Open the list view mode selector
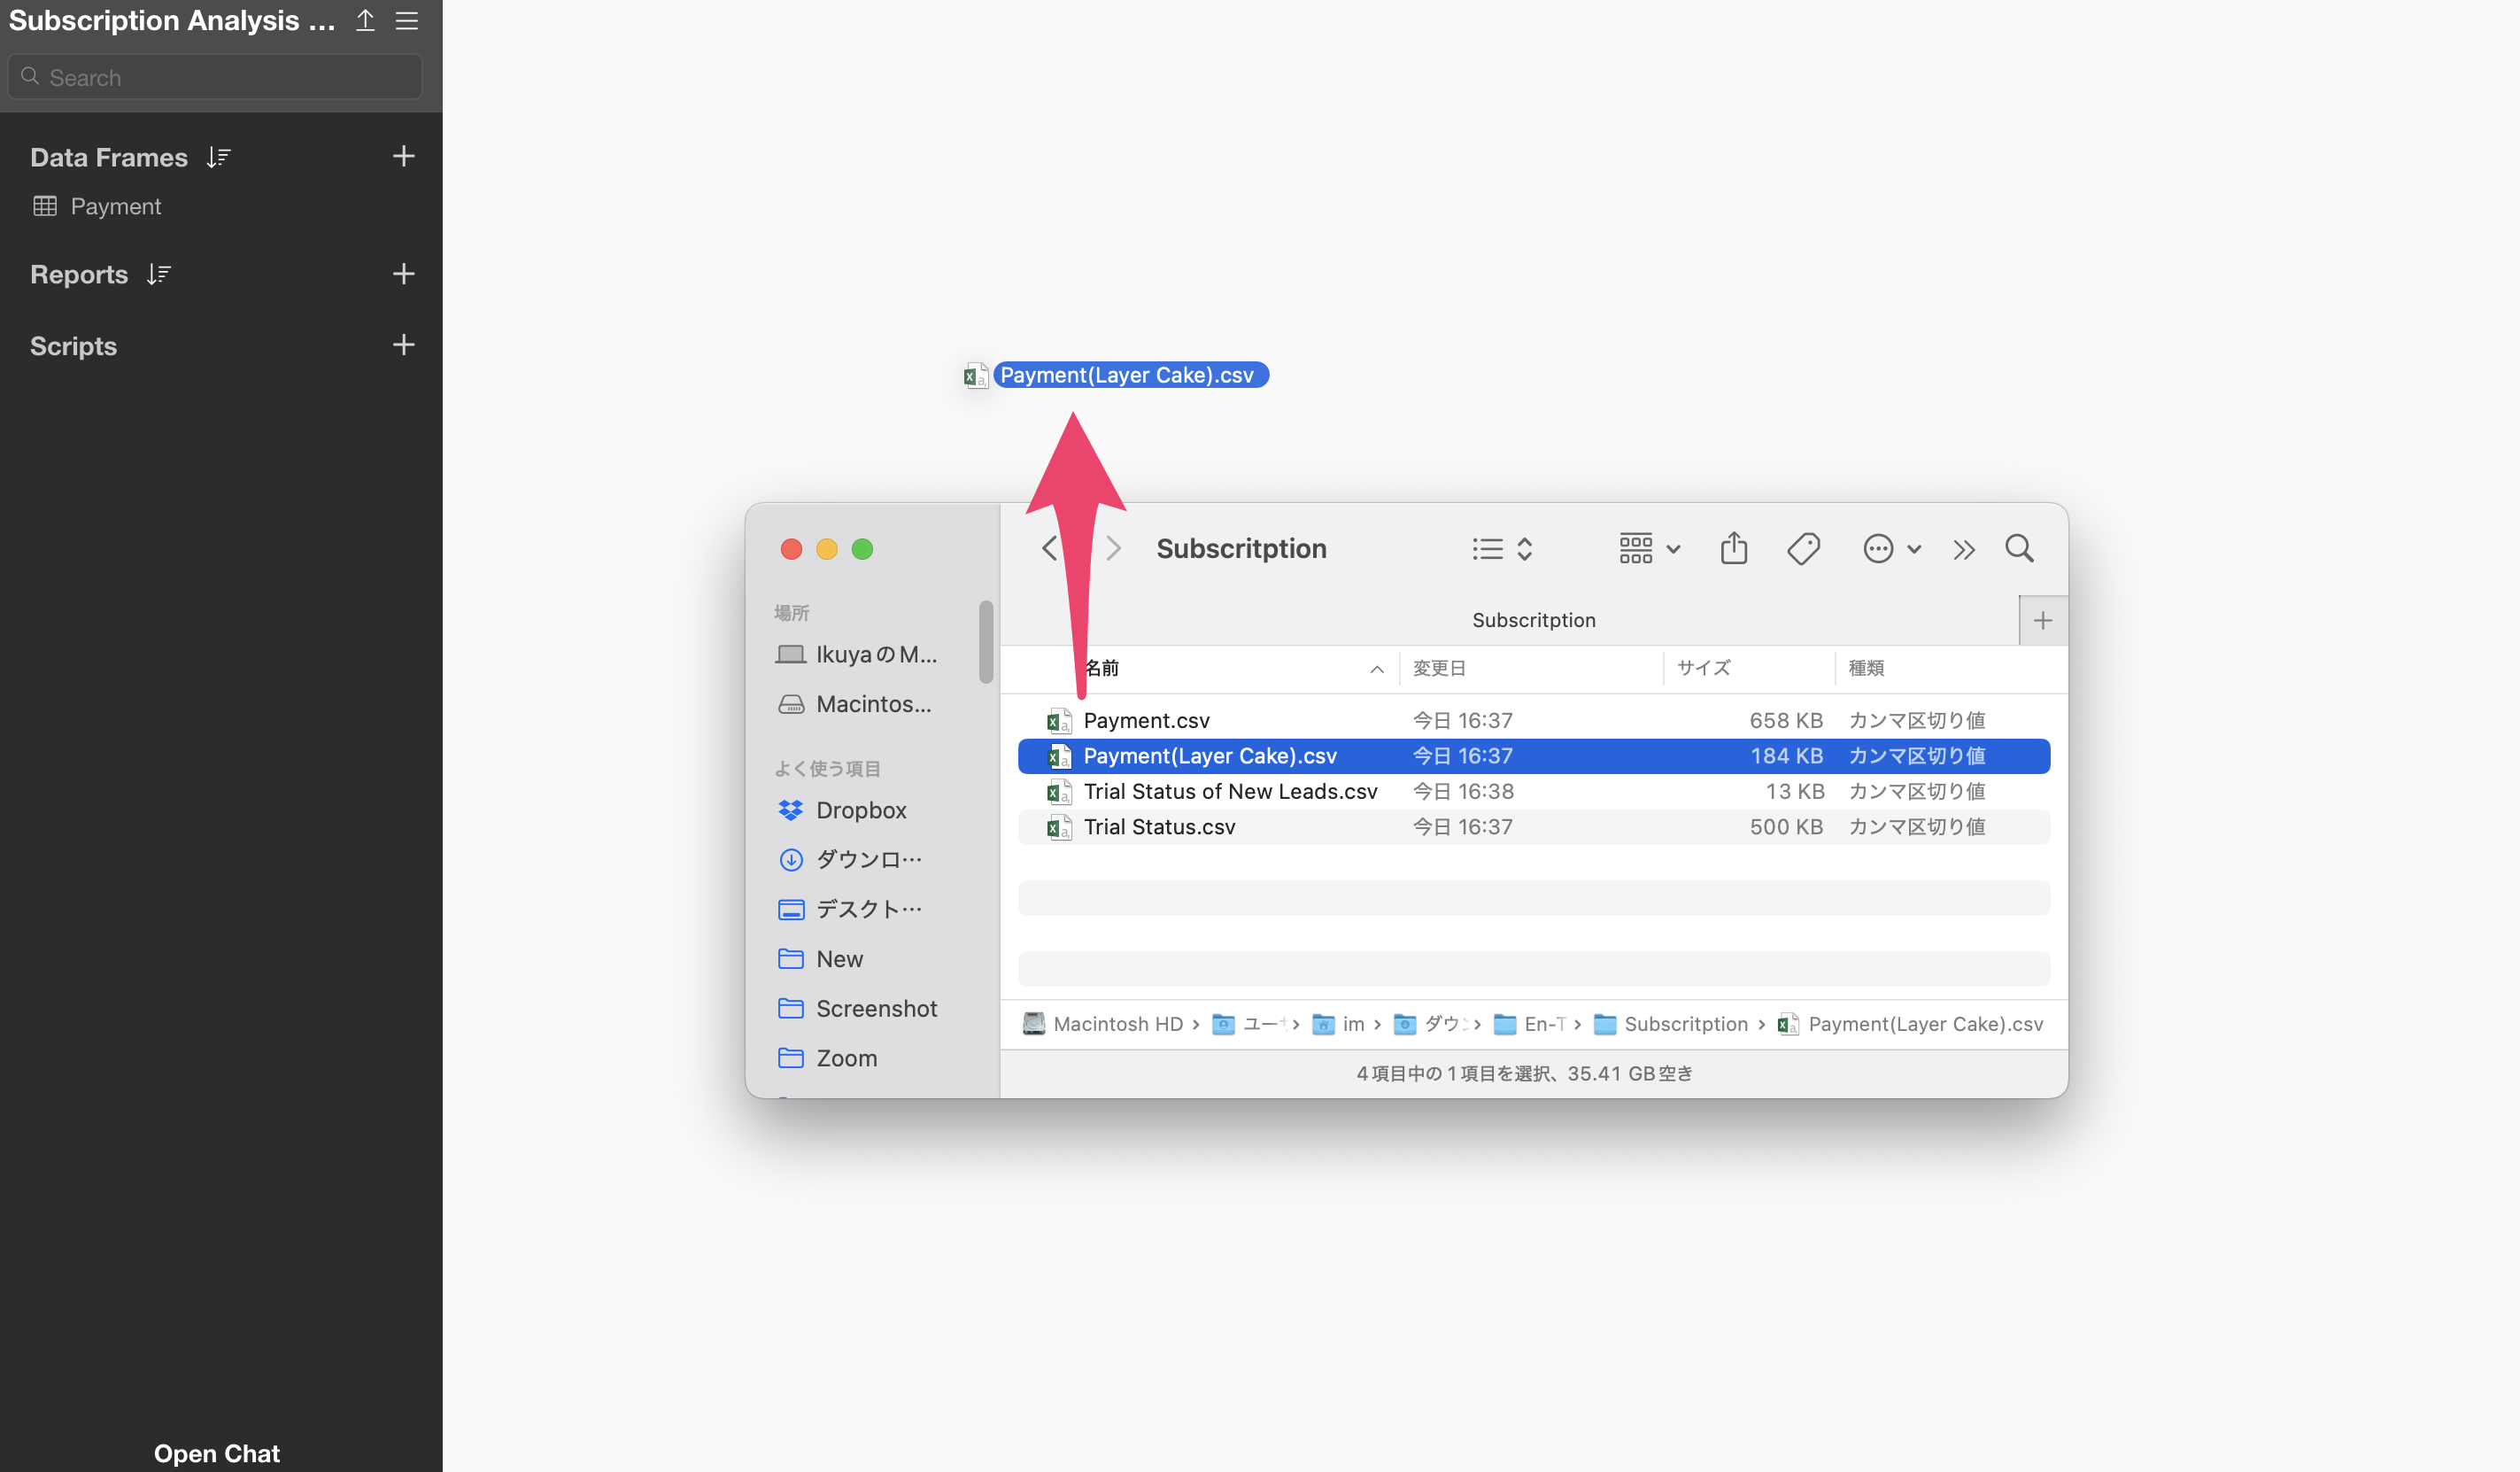Screen dimensions: 2520x1472 pos(1502,548)
